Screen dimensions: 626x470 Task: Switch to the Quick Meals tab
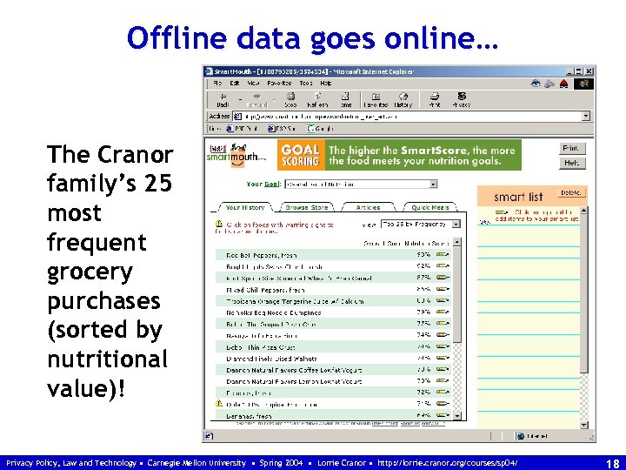click(x=430, y=207)
